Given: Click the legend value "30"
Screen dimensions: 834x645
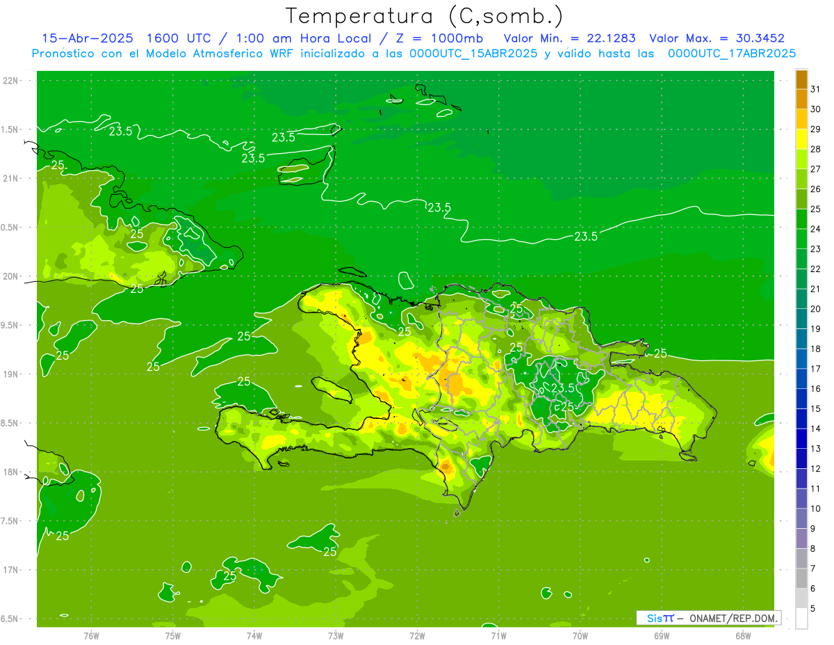Looking at the screenshot, I should click(x=815, y=109).
